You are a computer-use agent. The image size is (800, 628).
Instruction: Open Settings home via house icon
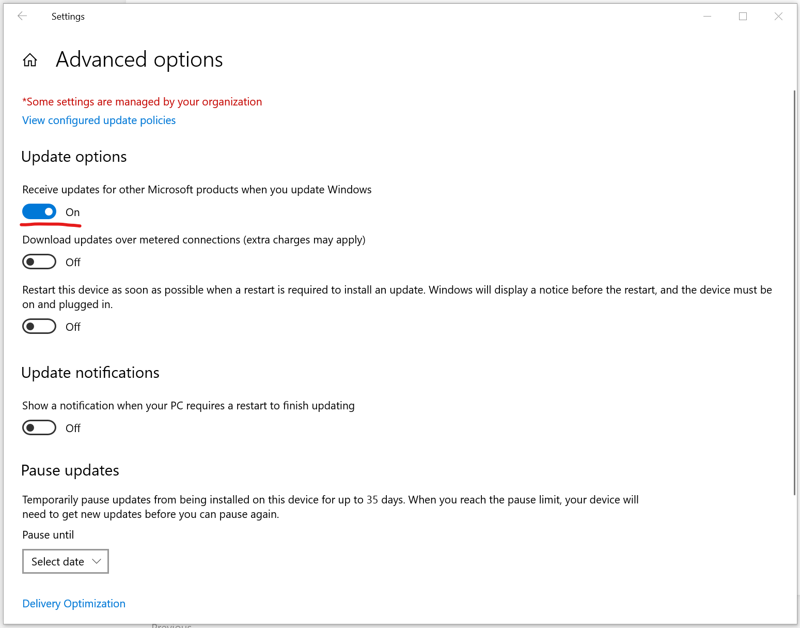(x=30, y=60)
